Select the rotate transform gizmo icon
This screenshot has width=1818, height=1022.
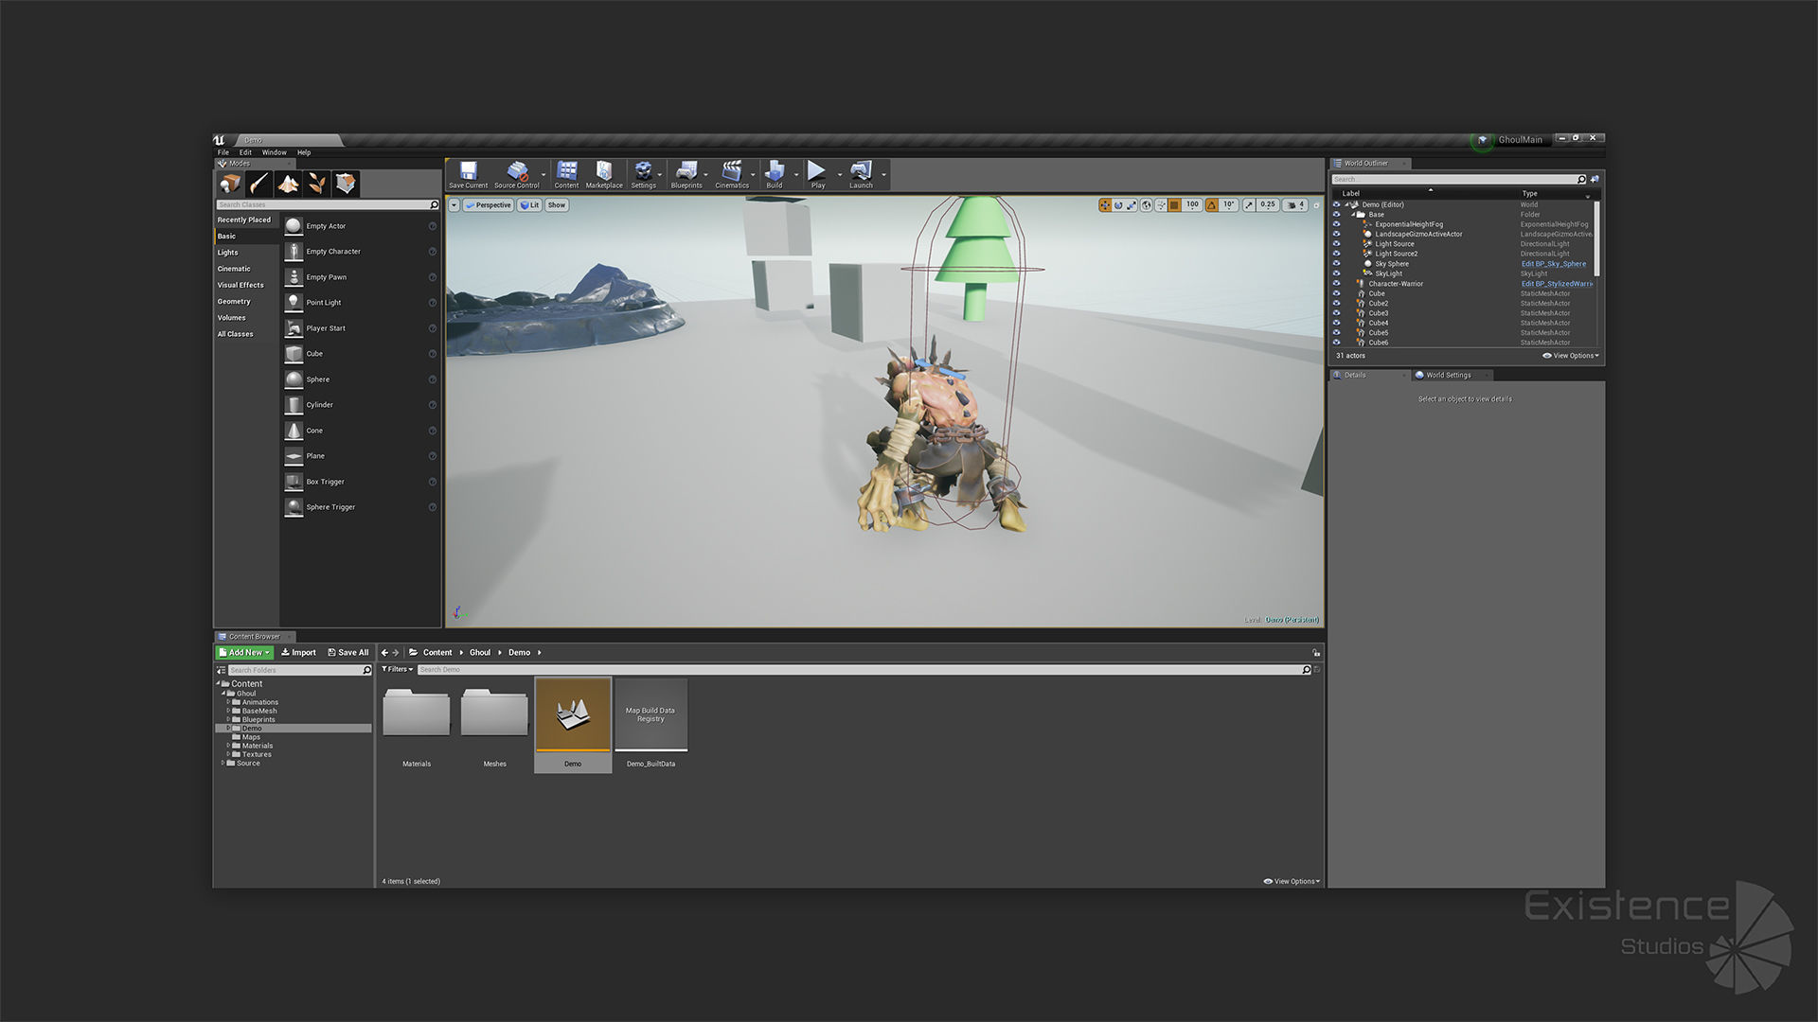coord(1118,205)
